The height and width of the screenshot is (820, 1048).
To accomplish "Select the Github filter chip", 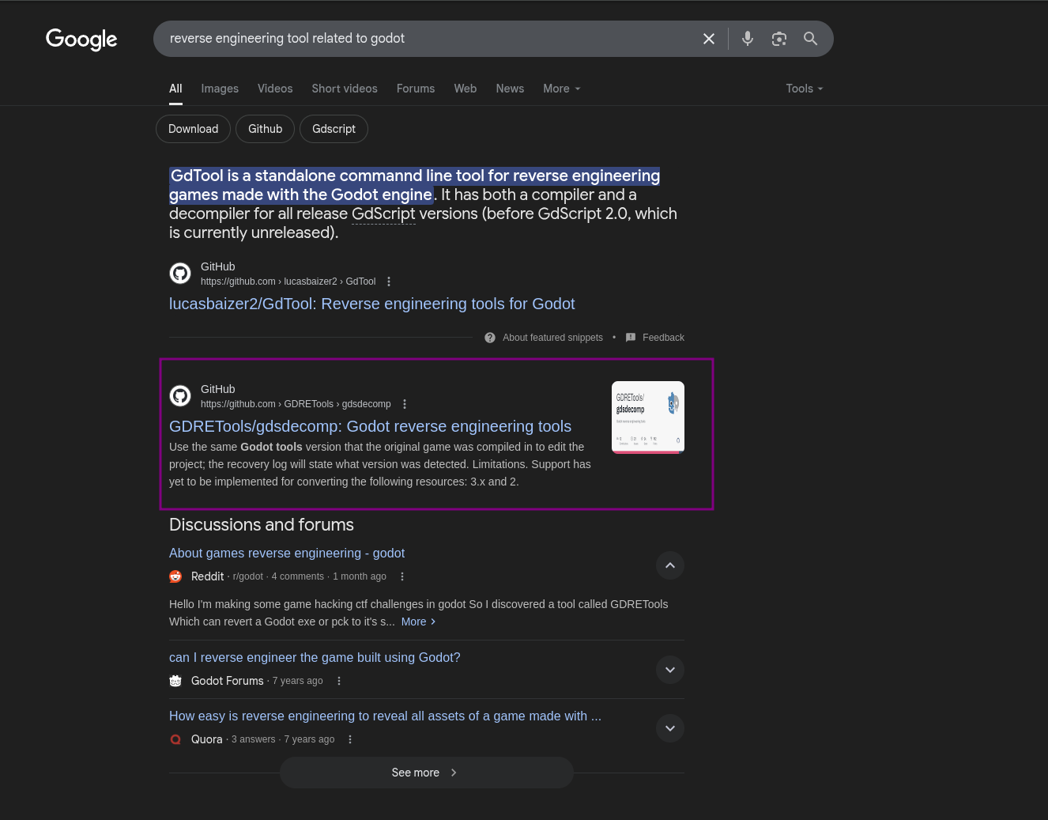I will 266,129.
